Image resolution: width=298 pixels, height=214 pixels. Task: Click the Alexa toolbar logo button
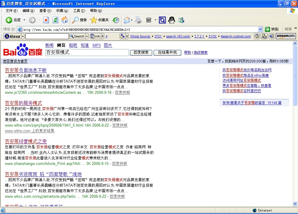(12, 36)
